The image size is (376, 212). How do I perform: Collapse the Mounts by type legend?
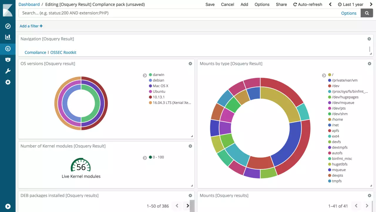324,75
